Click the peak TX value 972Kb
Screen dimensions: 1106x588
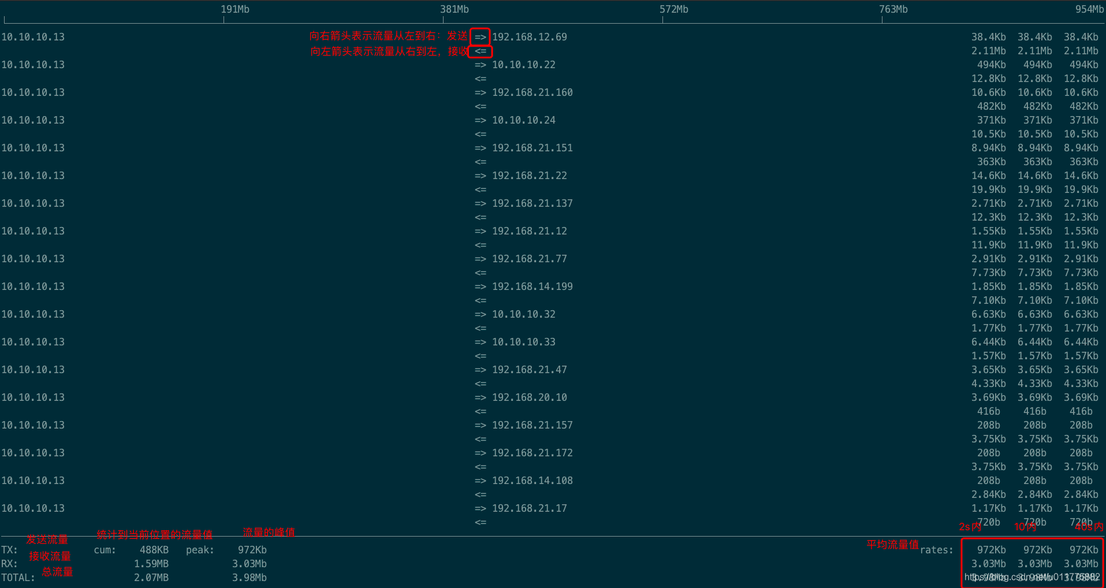[252, 550]
